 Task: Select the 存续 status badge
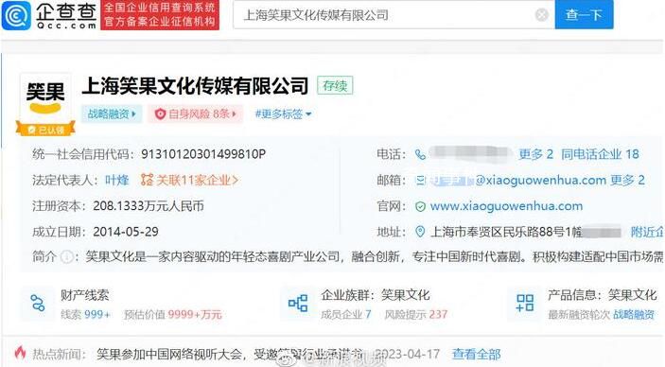pos(335,86)
